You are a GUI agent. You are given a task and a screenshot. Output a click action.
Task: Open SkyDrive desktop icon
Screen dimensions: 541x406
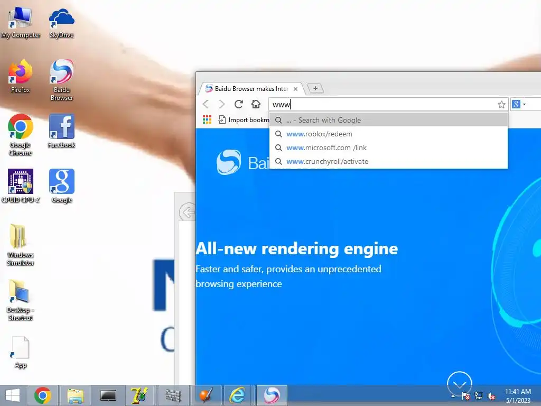[x=61, y=22]
